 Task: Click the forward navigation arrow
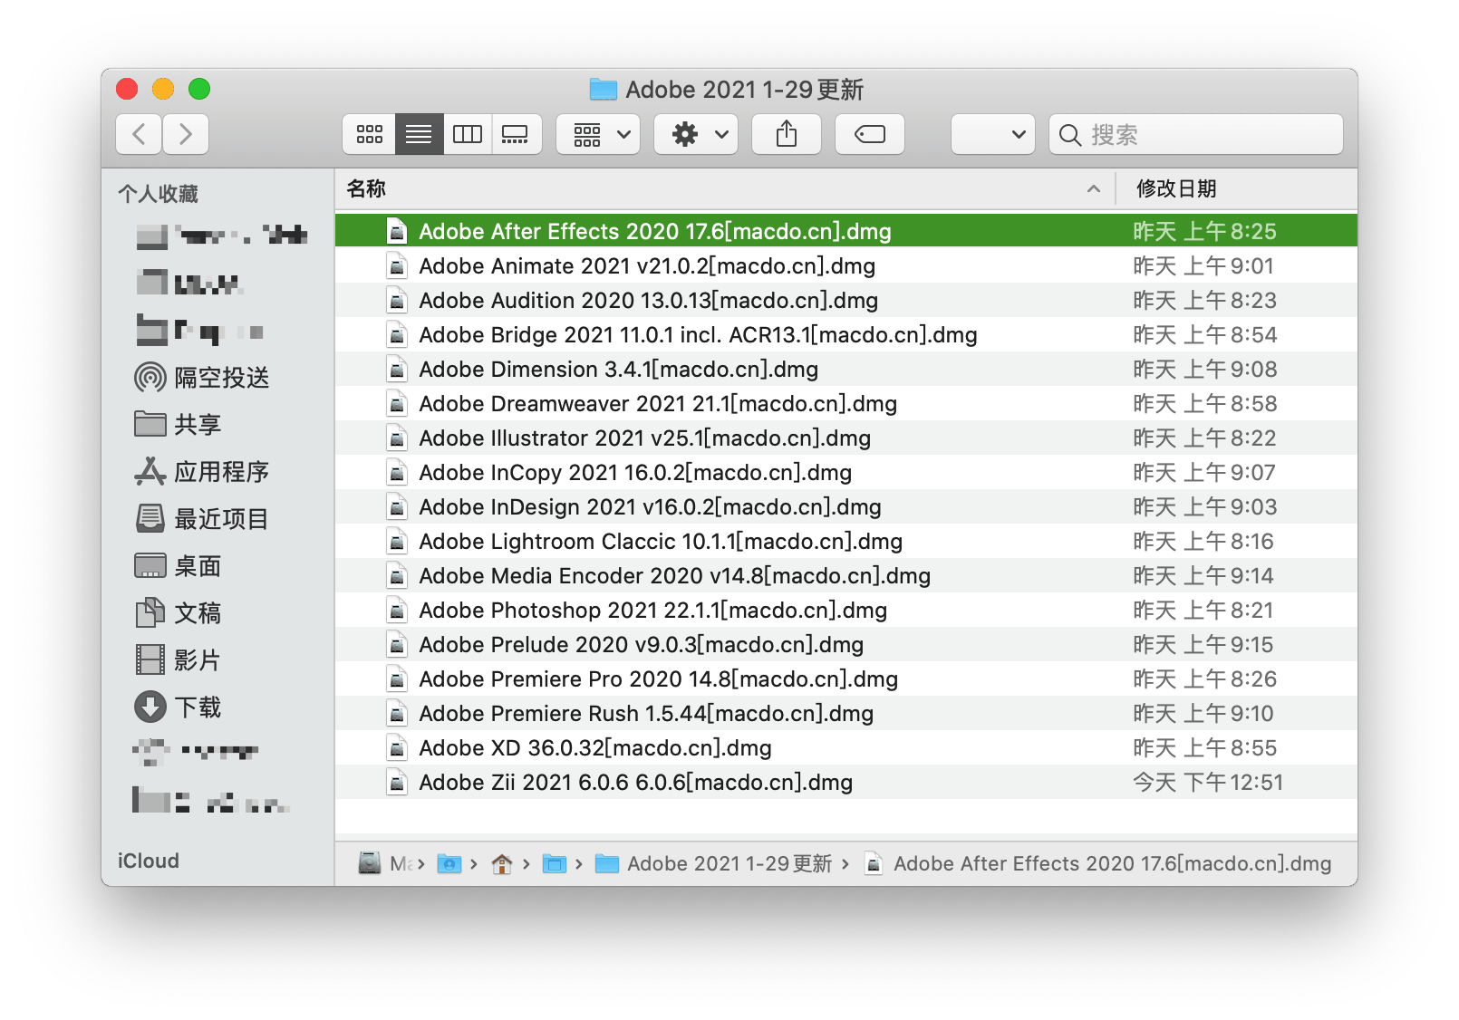pos(186,135)
